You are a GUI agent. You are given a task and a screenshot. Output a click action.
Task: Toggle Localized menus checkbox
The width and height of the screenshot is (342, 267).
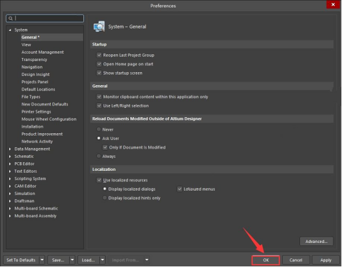180,189
